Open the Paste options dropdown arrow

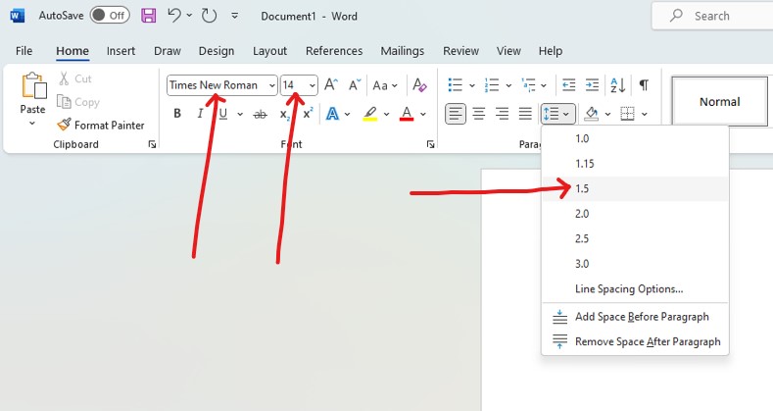coord(33,125)
